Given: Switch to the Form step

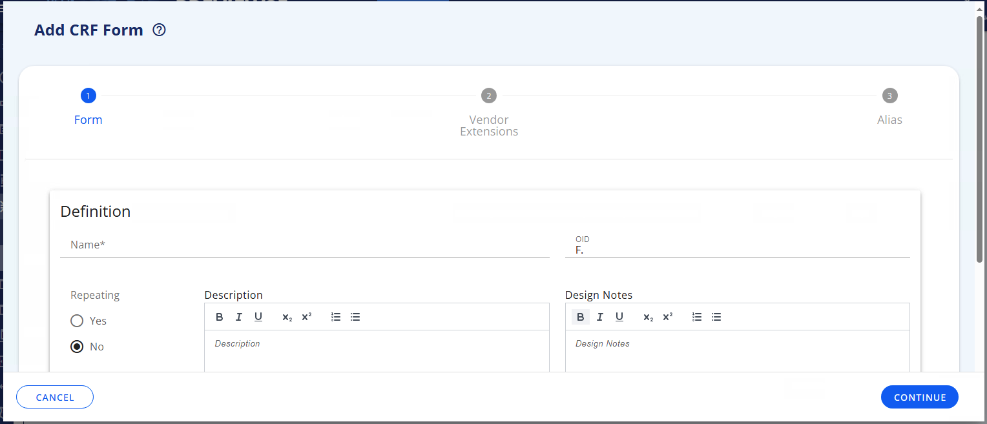Looking at the screenshot, I should (x=88, y=96).
